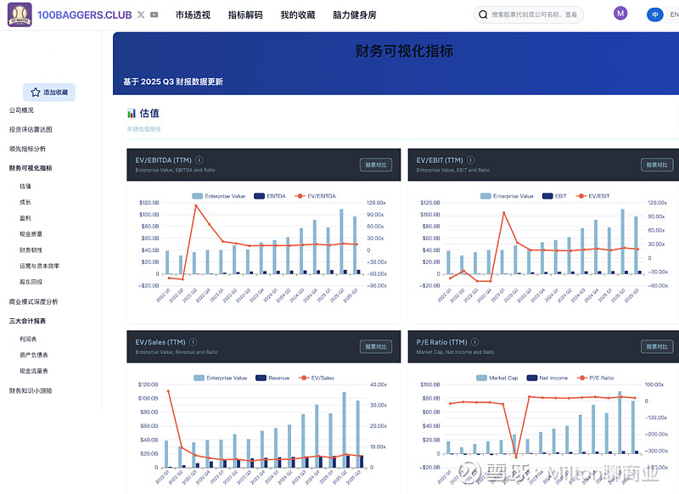Click the 100BAGGERS.CLUB site title
679x494 pixels.
pyautogui.click(x=84, y=15)
